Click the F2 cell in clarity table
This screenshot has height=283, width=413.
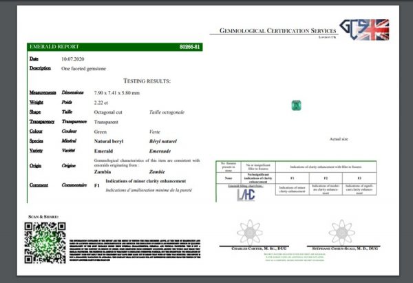click(x=326, y=177)
